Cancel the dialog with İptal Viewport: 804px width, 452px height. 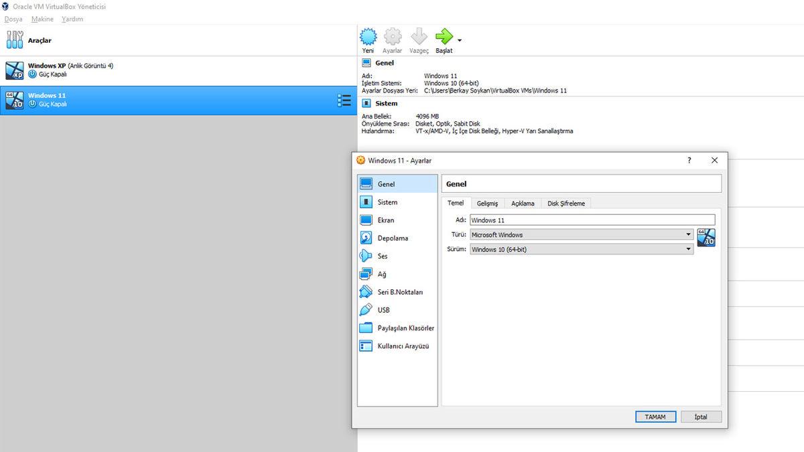pos(701,417)
